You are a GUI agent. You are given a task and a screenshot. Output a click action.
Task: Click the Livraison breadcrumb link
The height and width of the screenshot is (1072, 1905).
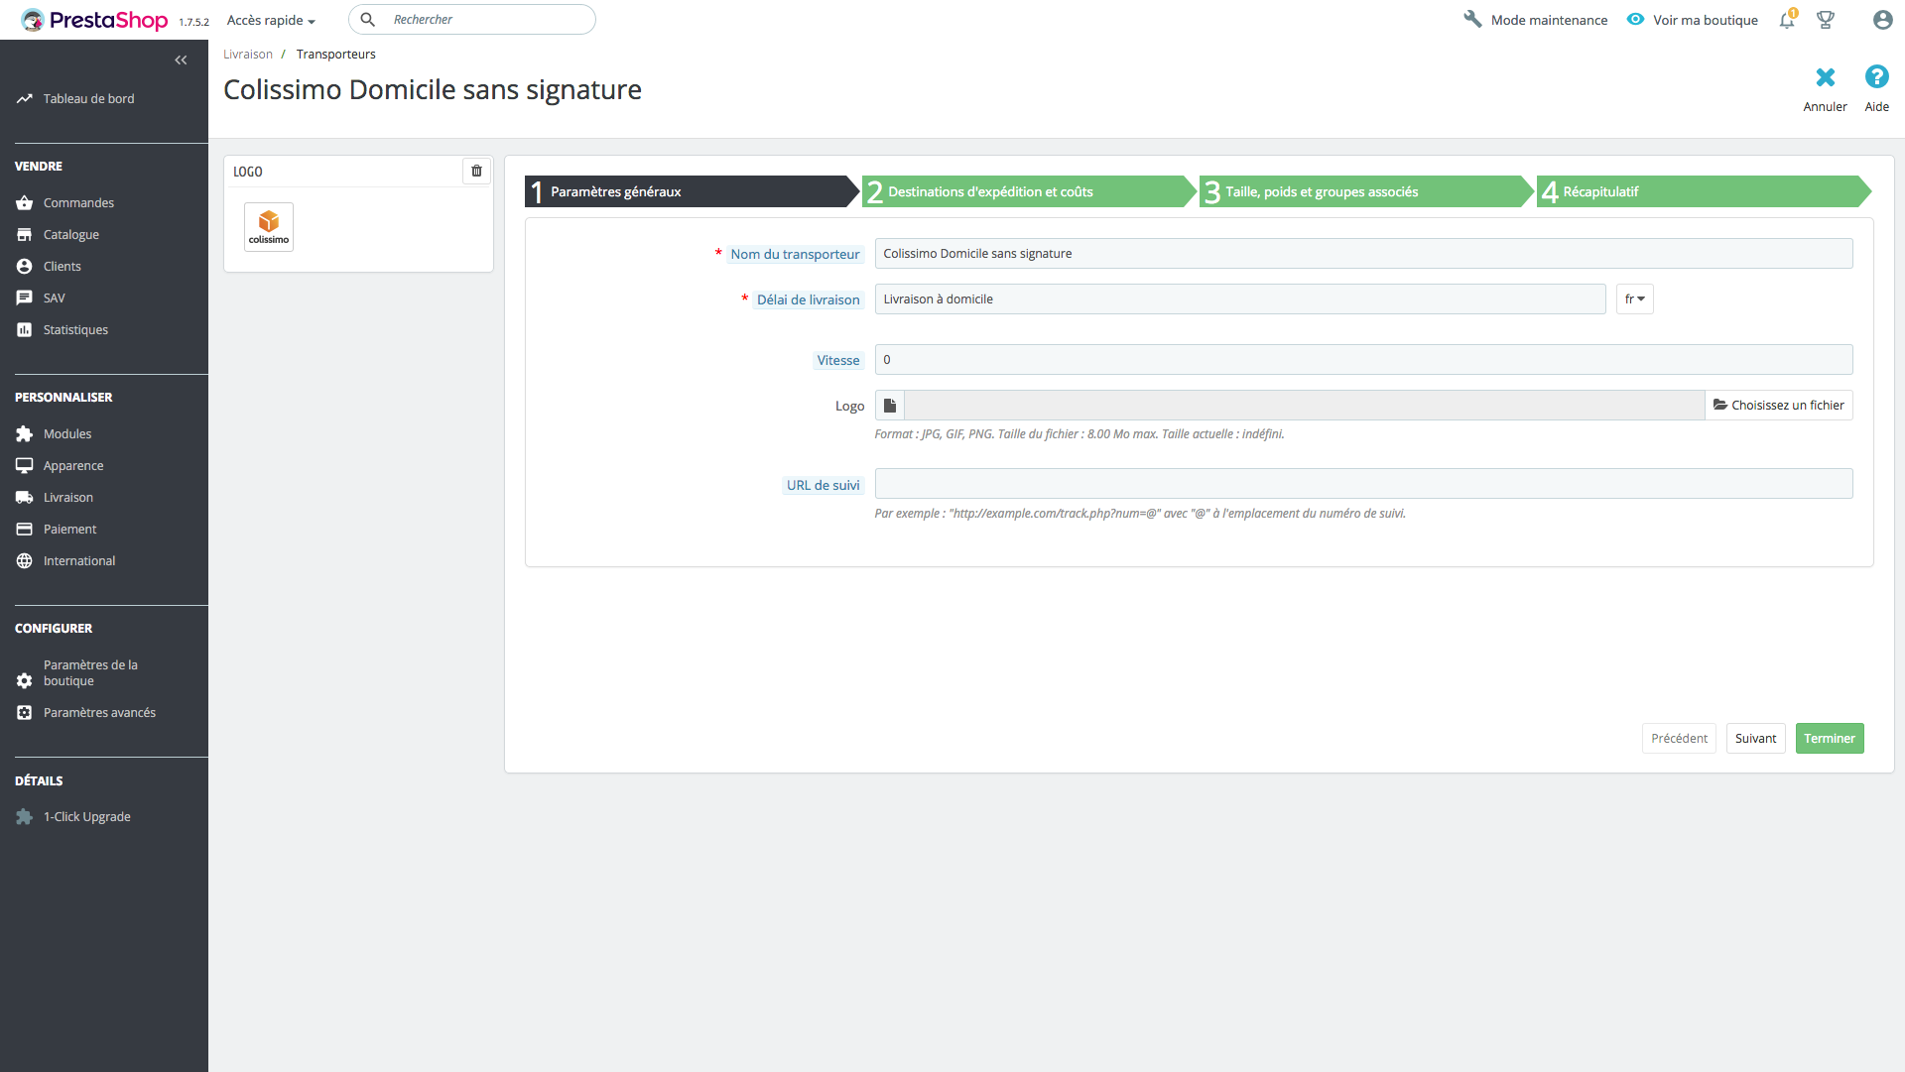pyautogui.click(x=248, y=55)
